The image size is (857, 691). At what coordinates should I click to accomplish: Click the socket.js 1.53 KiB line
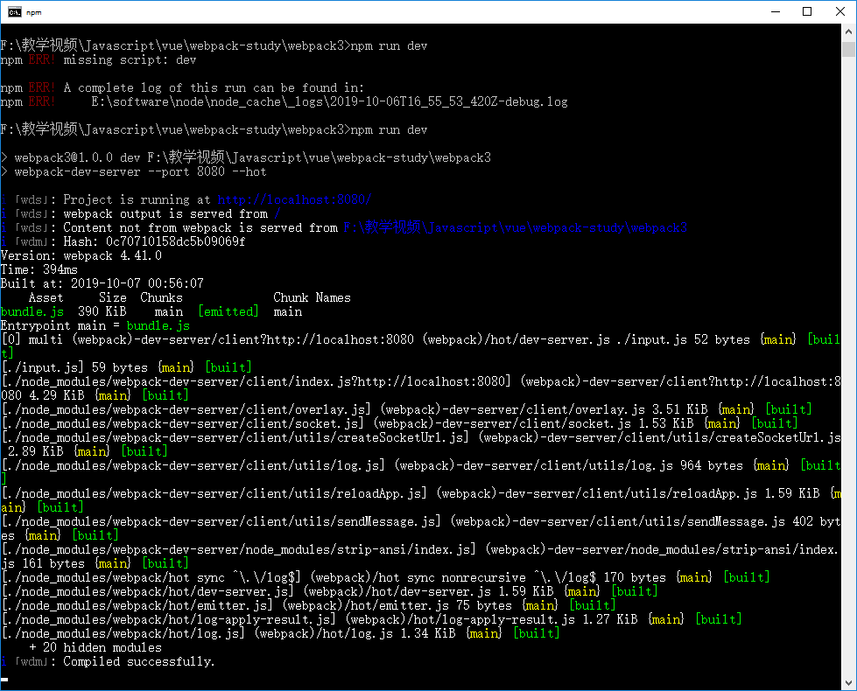click(399, 423)
